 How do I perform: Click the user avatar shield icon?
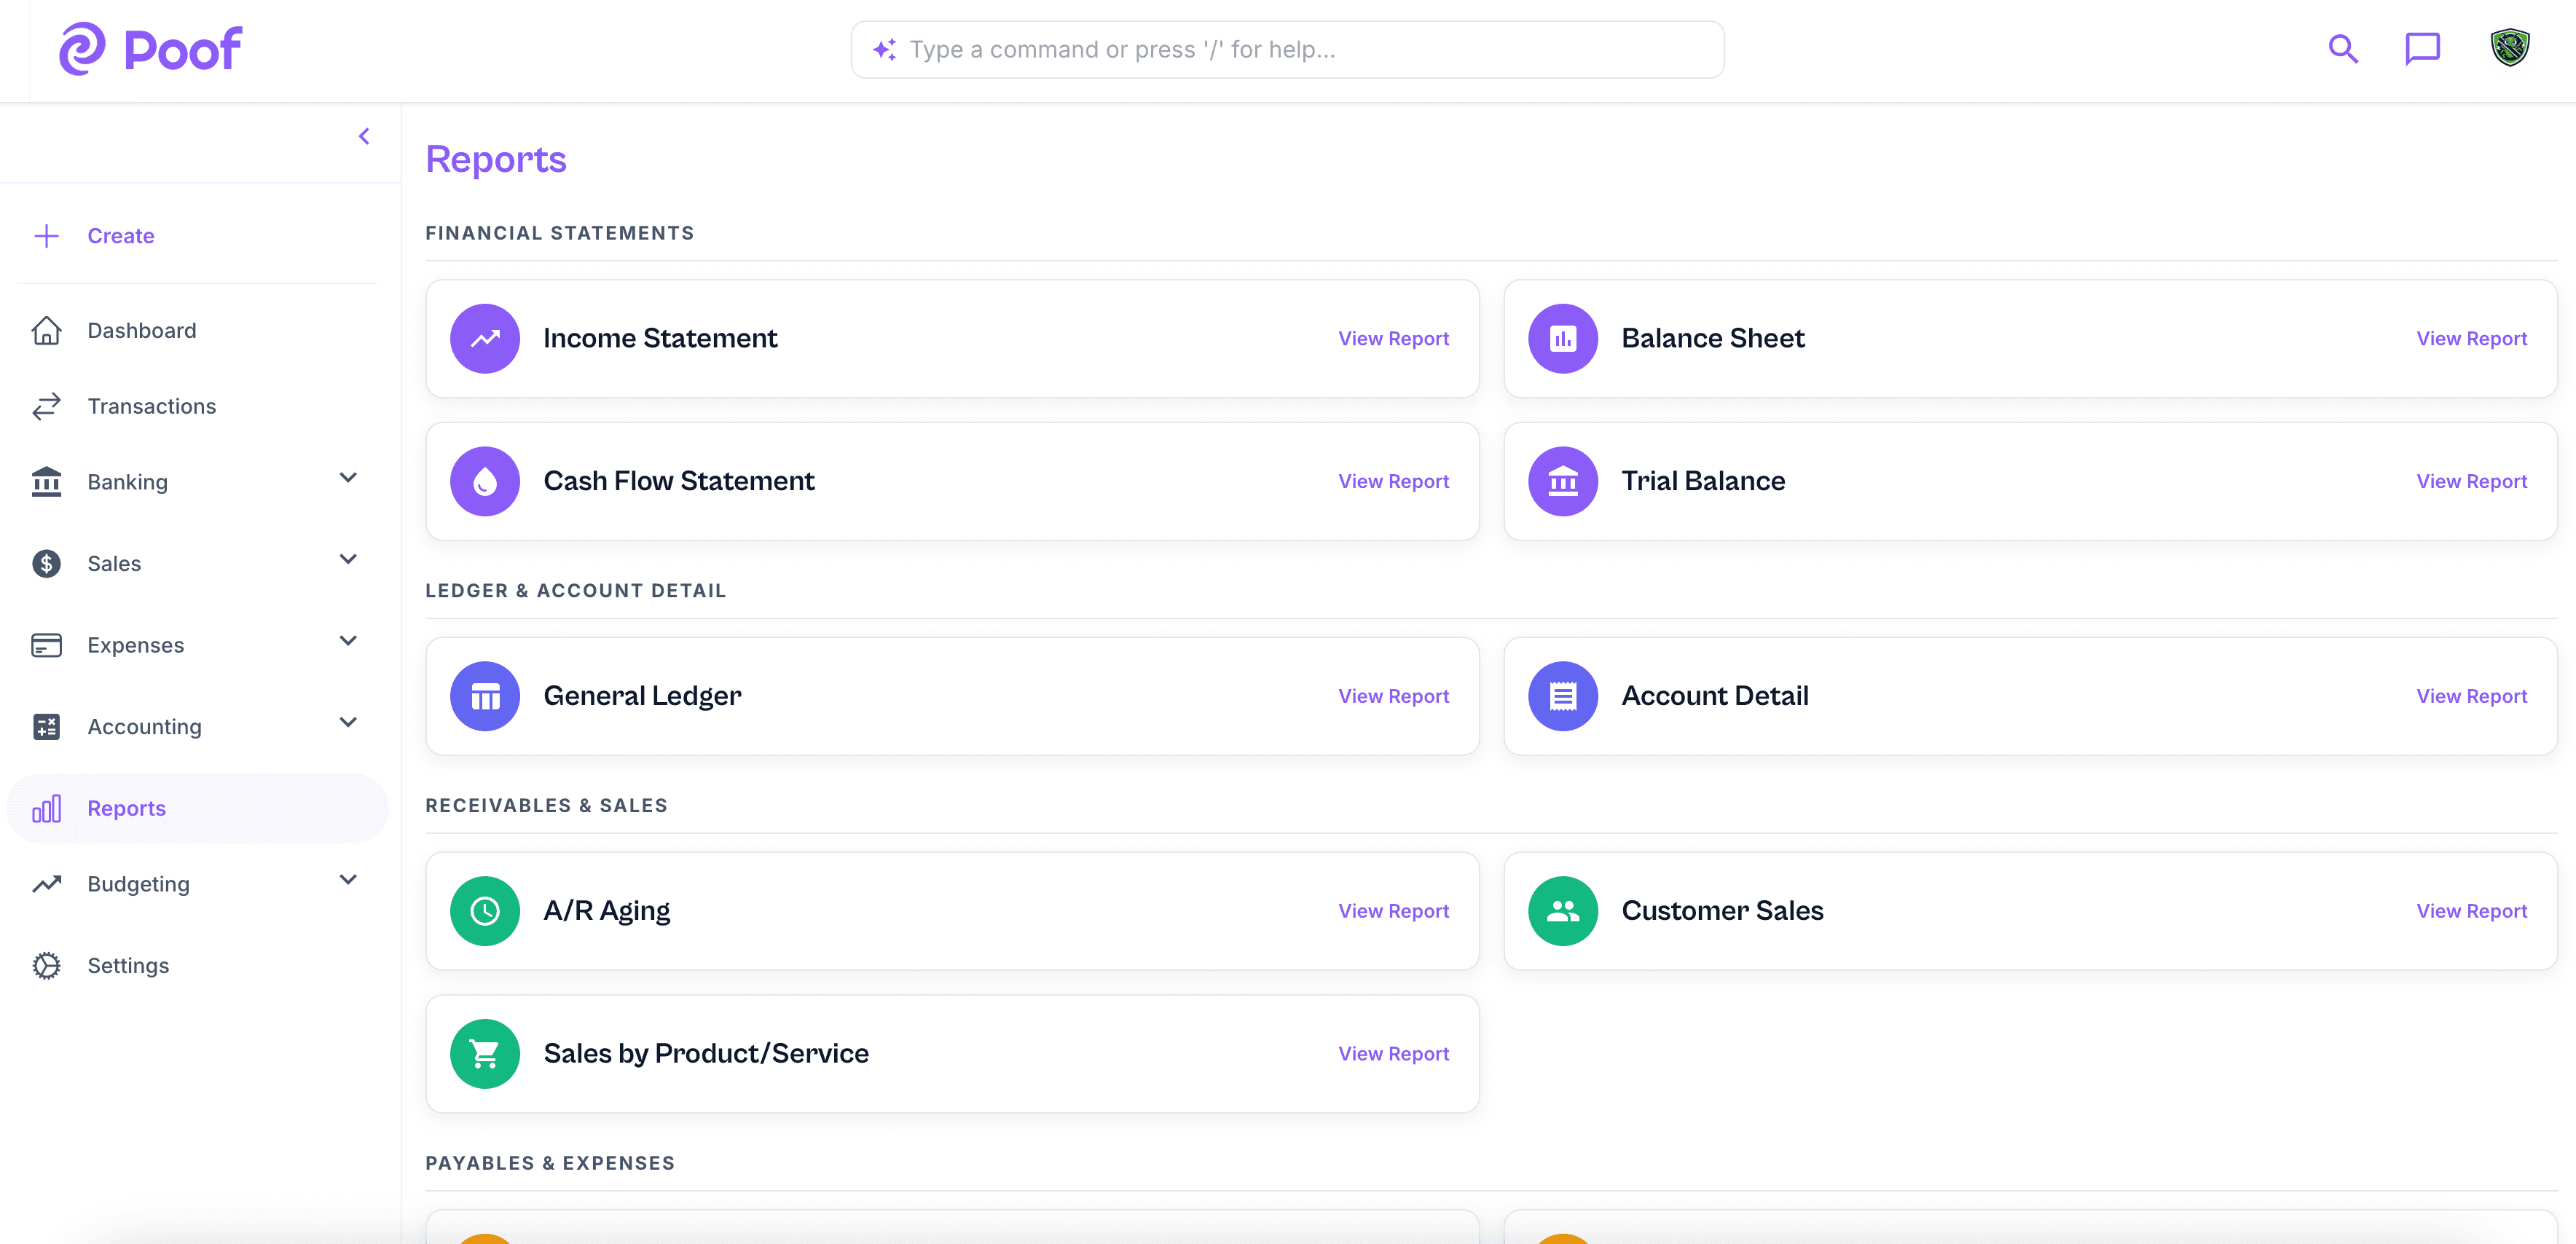point(2509,48)
